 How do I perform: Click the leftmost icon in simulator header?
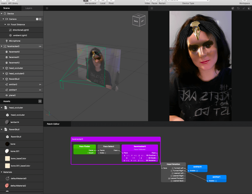233,8
